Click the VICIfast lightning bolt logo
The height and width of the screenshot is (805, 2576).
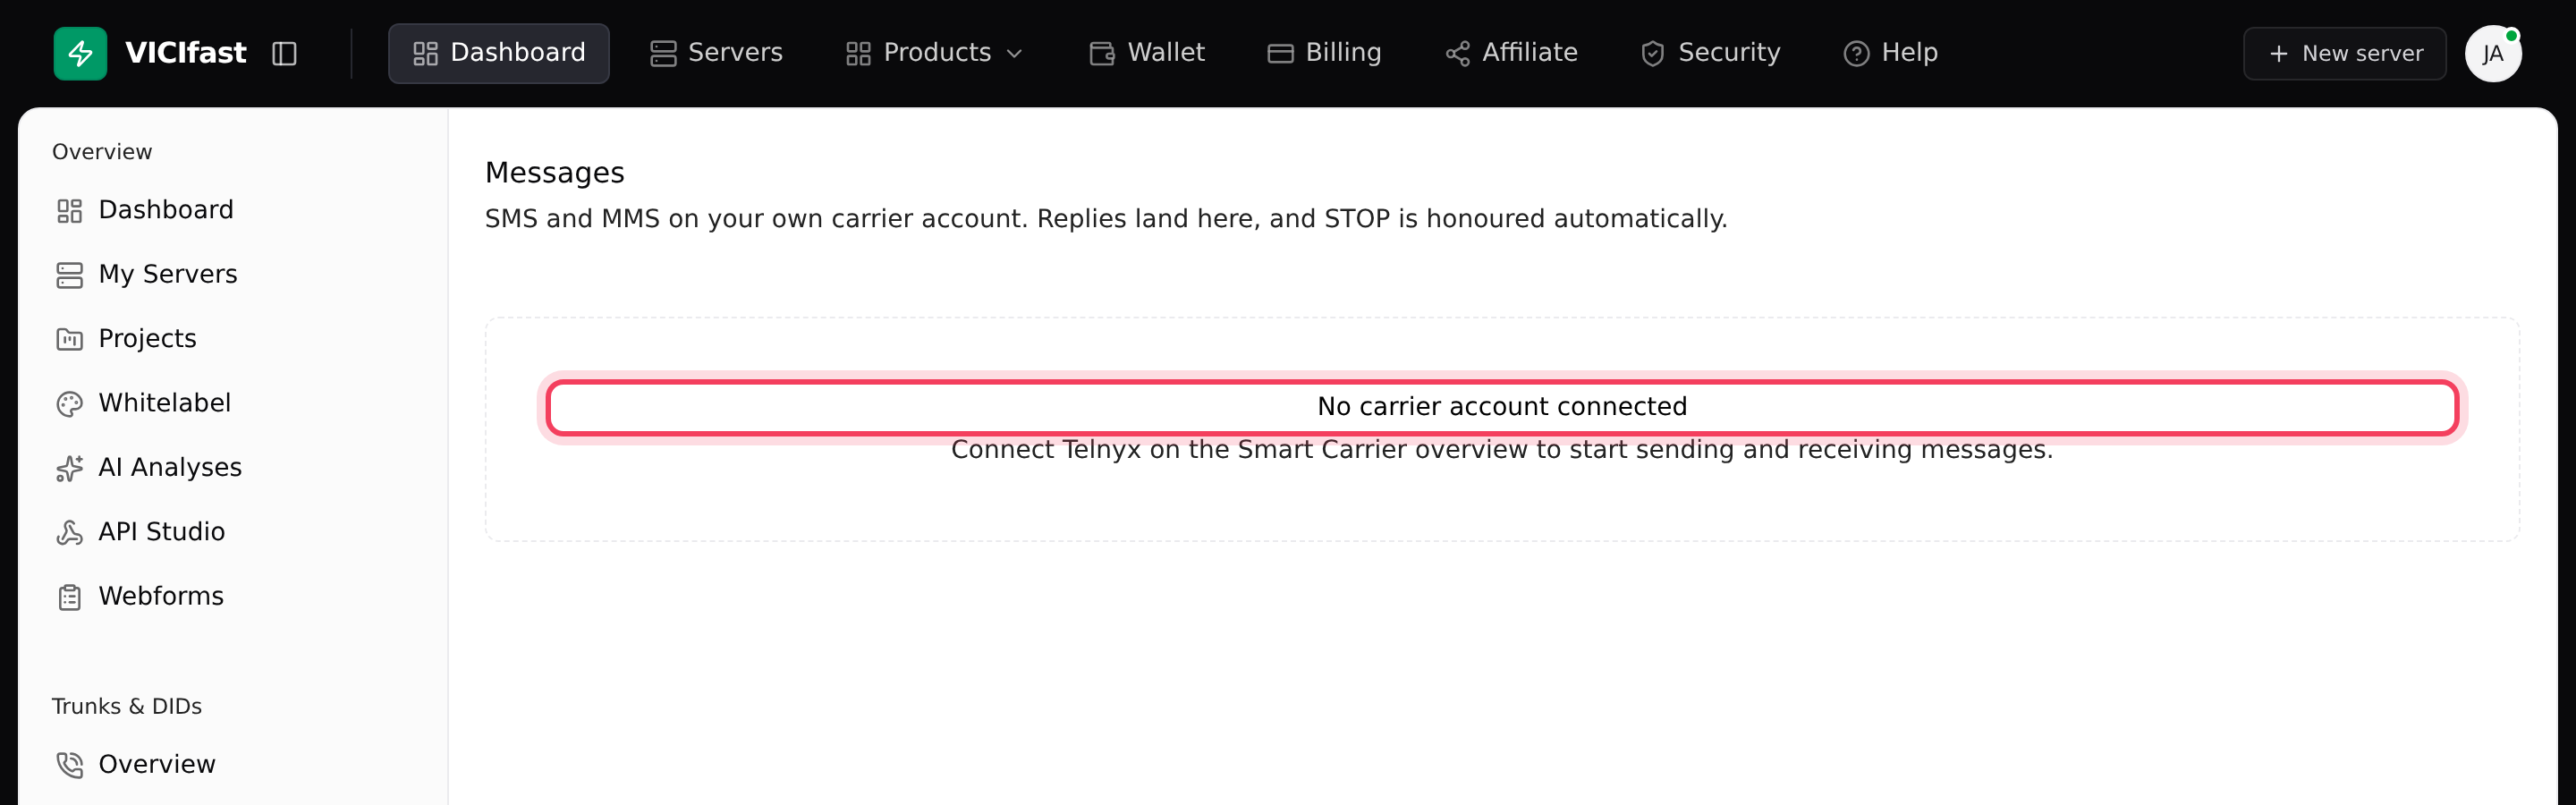[x=80, y=53]
